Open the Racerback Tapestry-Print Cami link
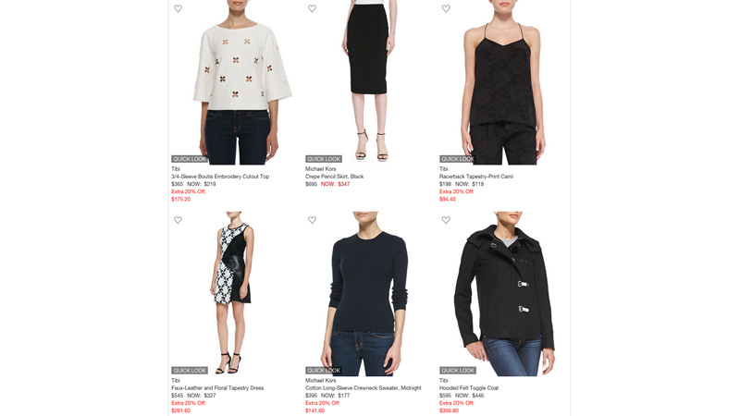 point(476,177)
